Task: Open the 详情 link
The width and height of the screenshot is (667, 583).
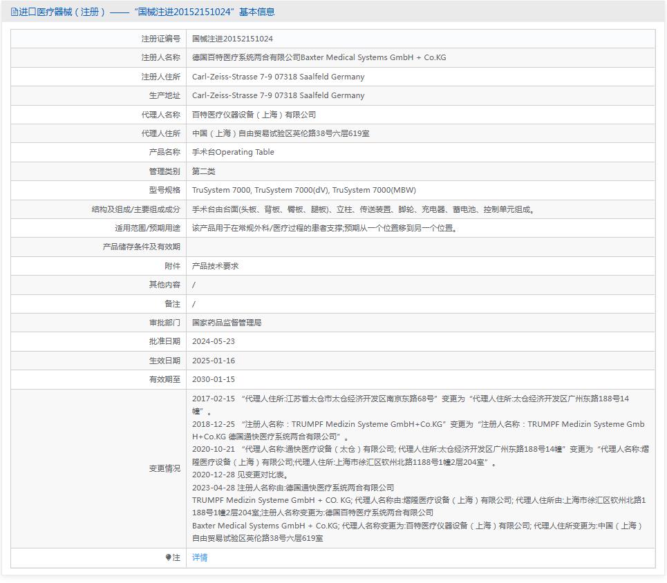Action: pos(198,557)
